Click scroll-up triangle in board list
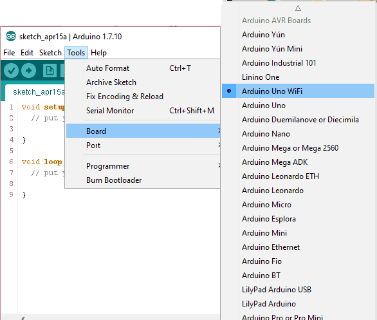The image size is (377, 320). (x=298, y=8)
